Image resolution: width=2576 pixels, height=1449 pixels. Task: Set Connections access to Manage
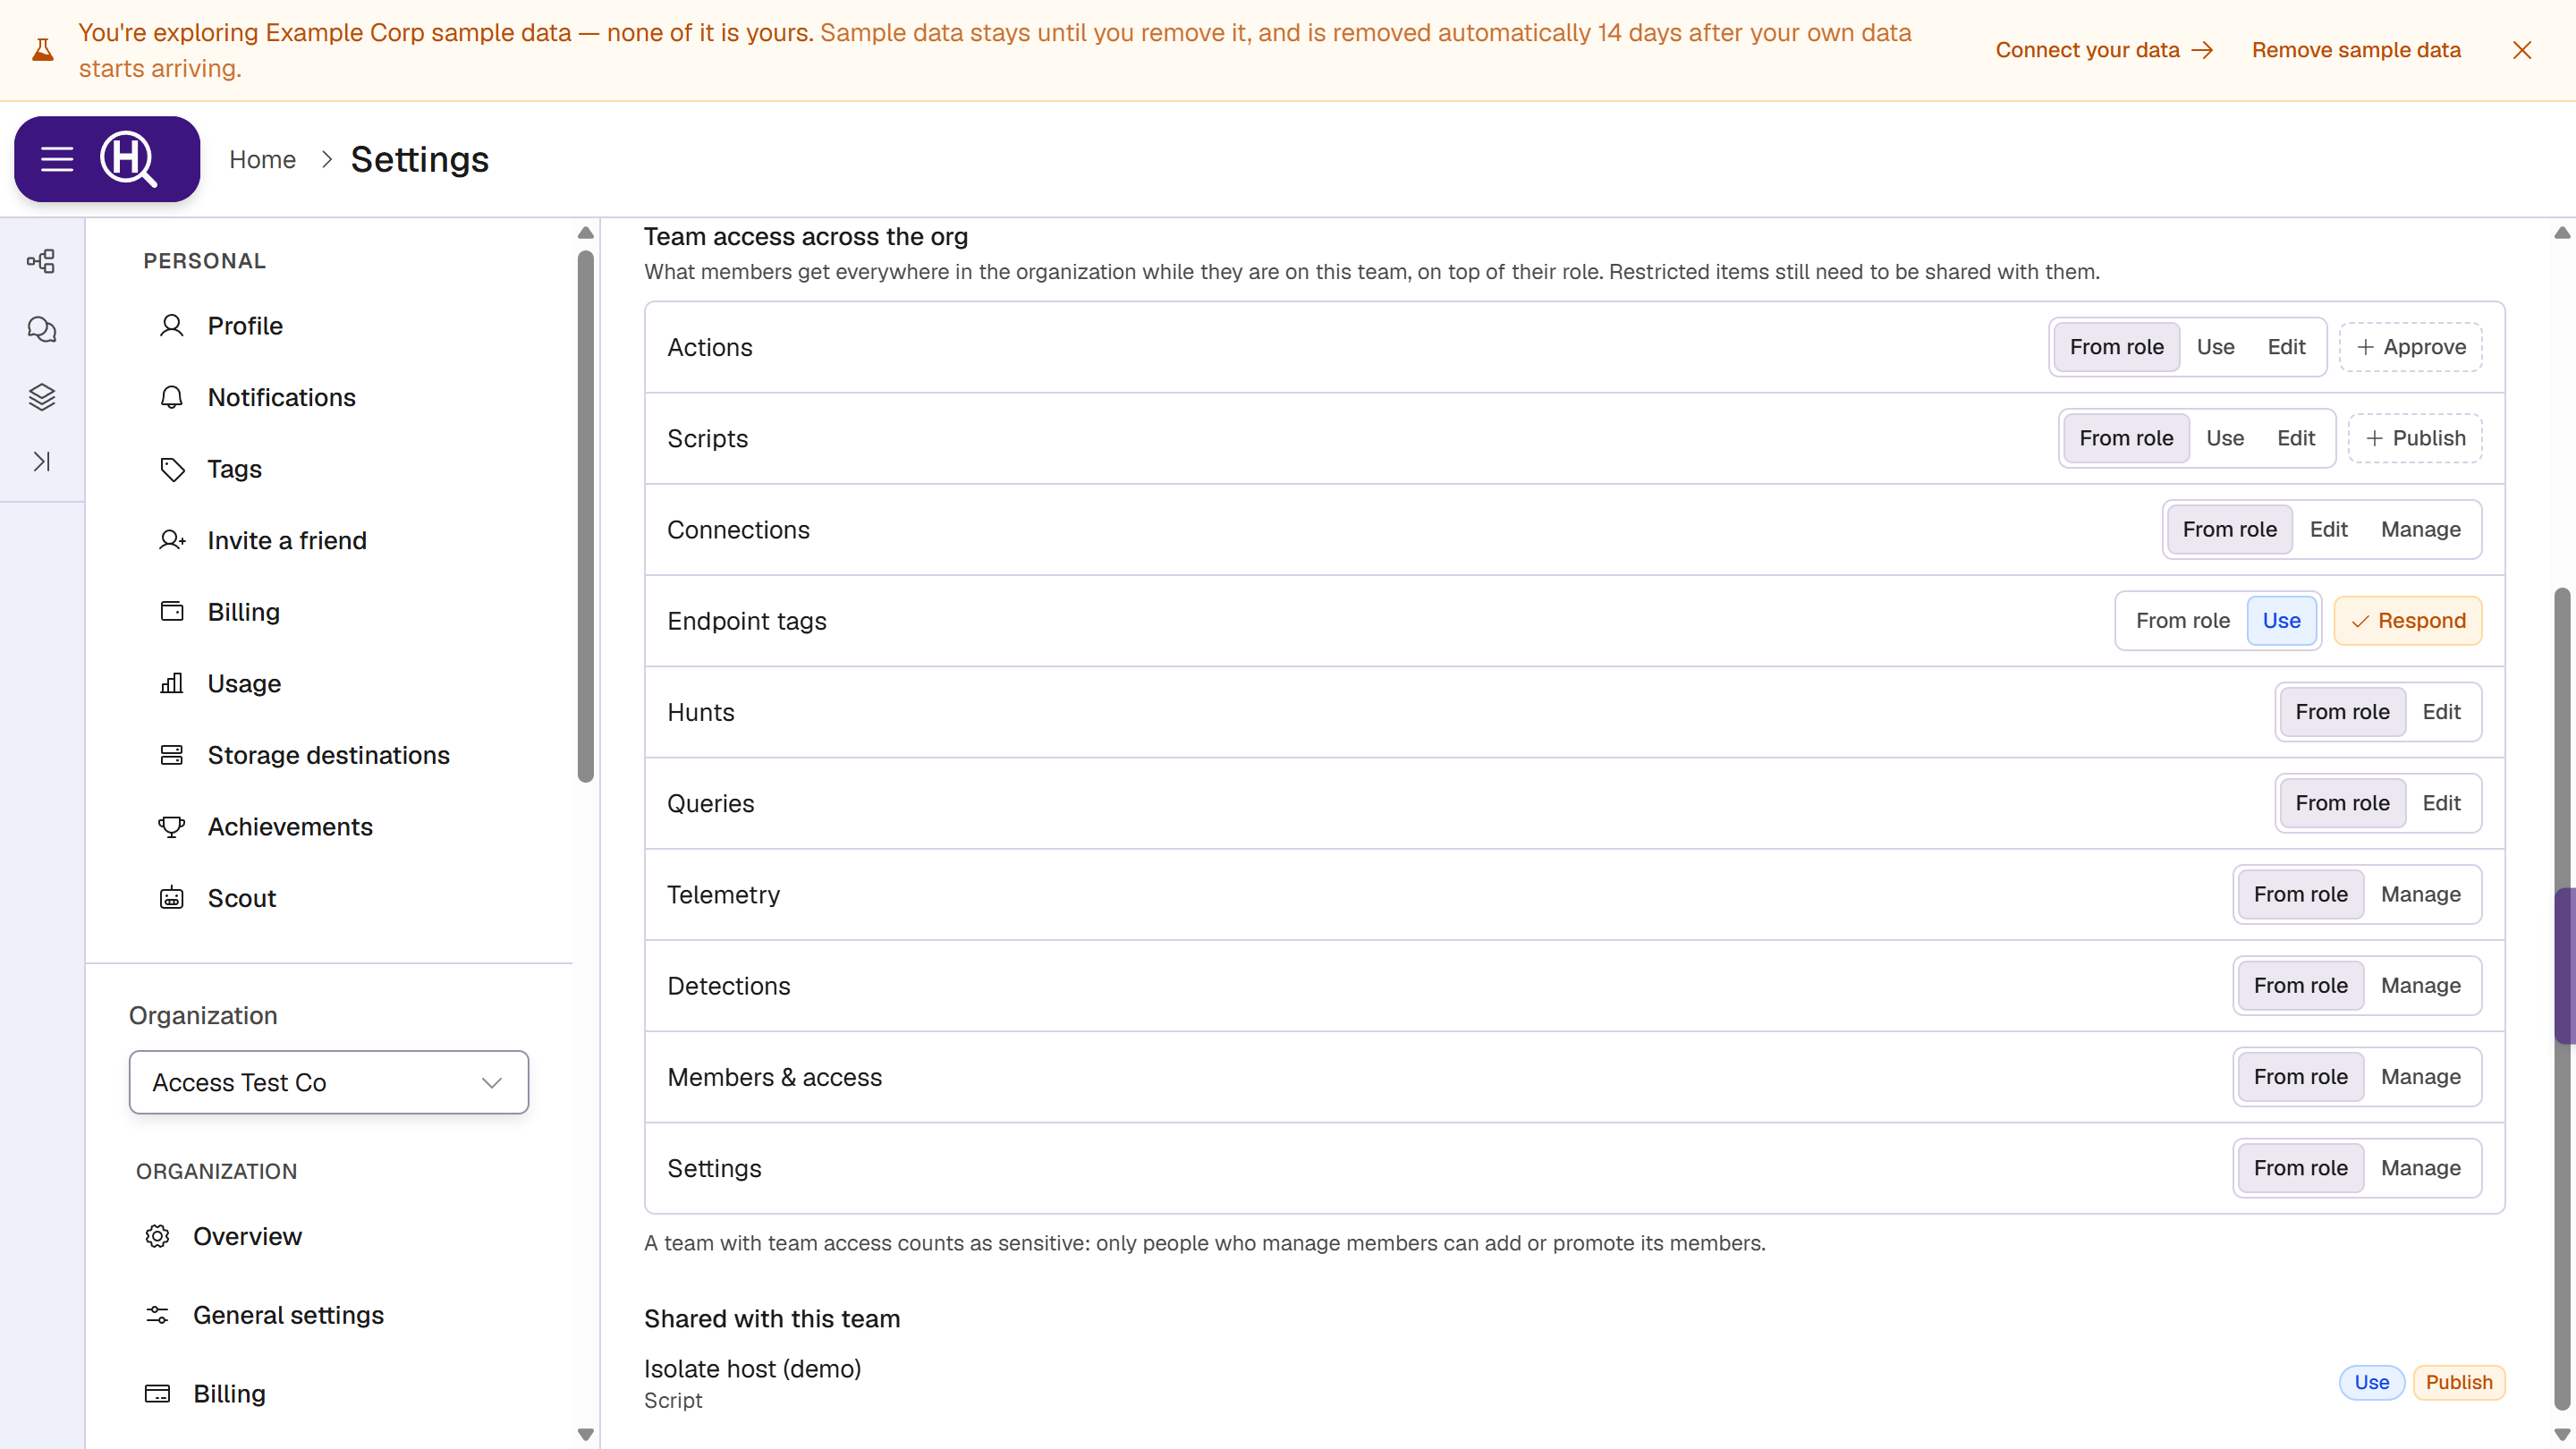coord(2420,530)
